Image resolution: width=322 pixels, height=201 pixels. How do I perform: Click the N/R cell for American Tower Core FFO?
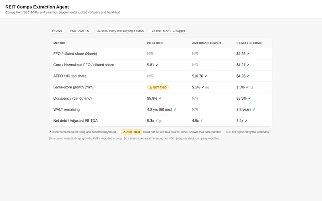point(195,65)
